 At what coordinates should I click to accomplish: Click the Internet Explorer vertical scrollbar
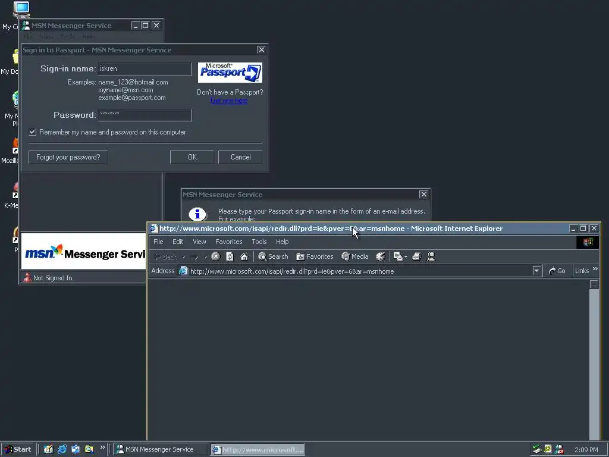tap(594, 359)
